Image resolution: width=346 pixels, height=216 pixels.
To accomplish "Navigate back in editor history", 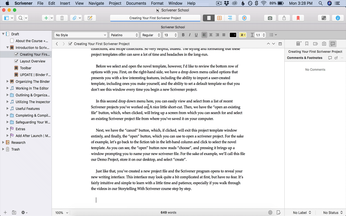I will point(57,44).
